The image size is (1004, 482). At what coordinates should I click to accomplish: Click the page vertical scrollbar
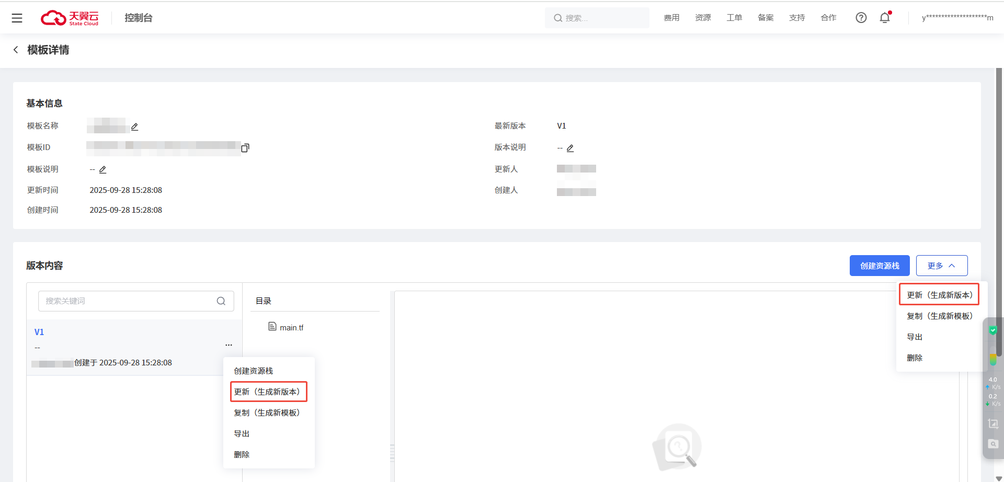[999, 212]
